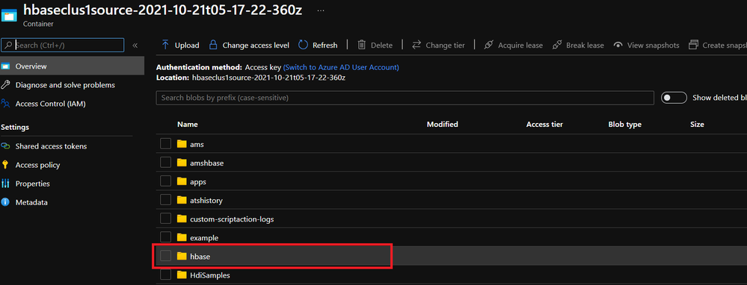
Task: Click the Refresh button label
Action: click(x=325, y=46)
